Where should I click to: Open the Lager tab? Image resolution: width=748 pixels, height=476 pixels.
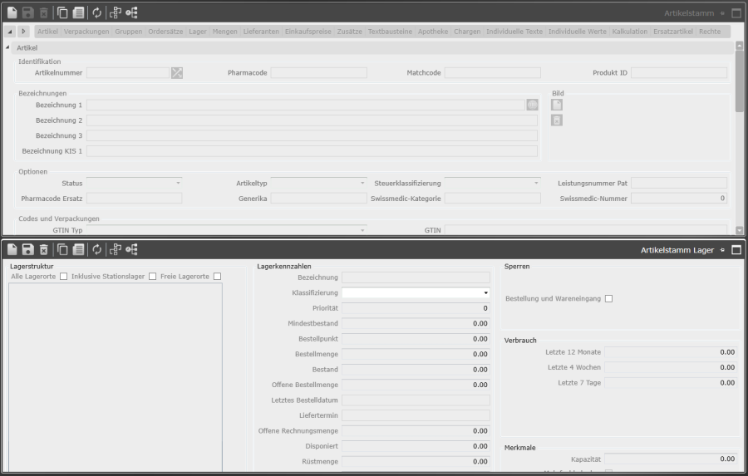198,32
